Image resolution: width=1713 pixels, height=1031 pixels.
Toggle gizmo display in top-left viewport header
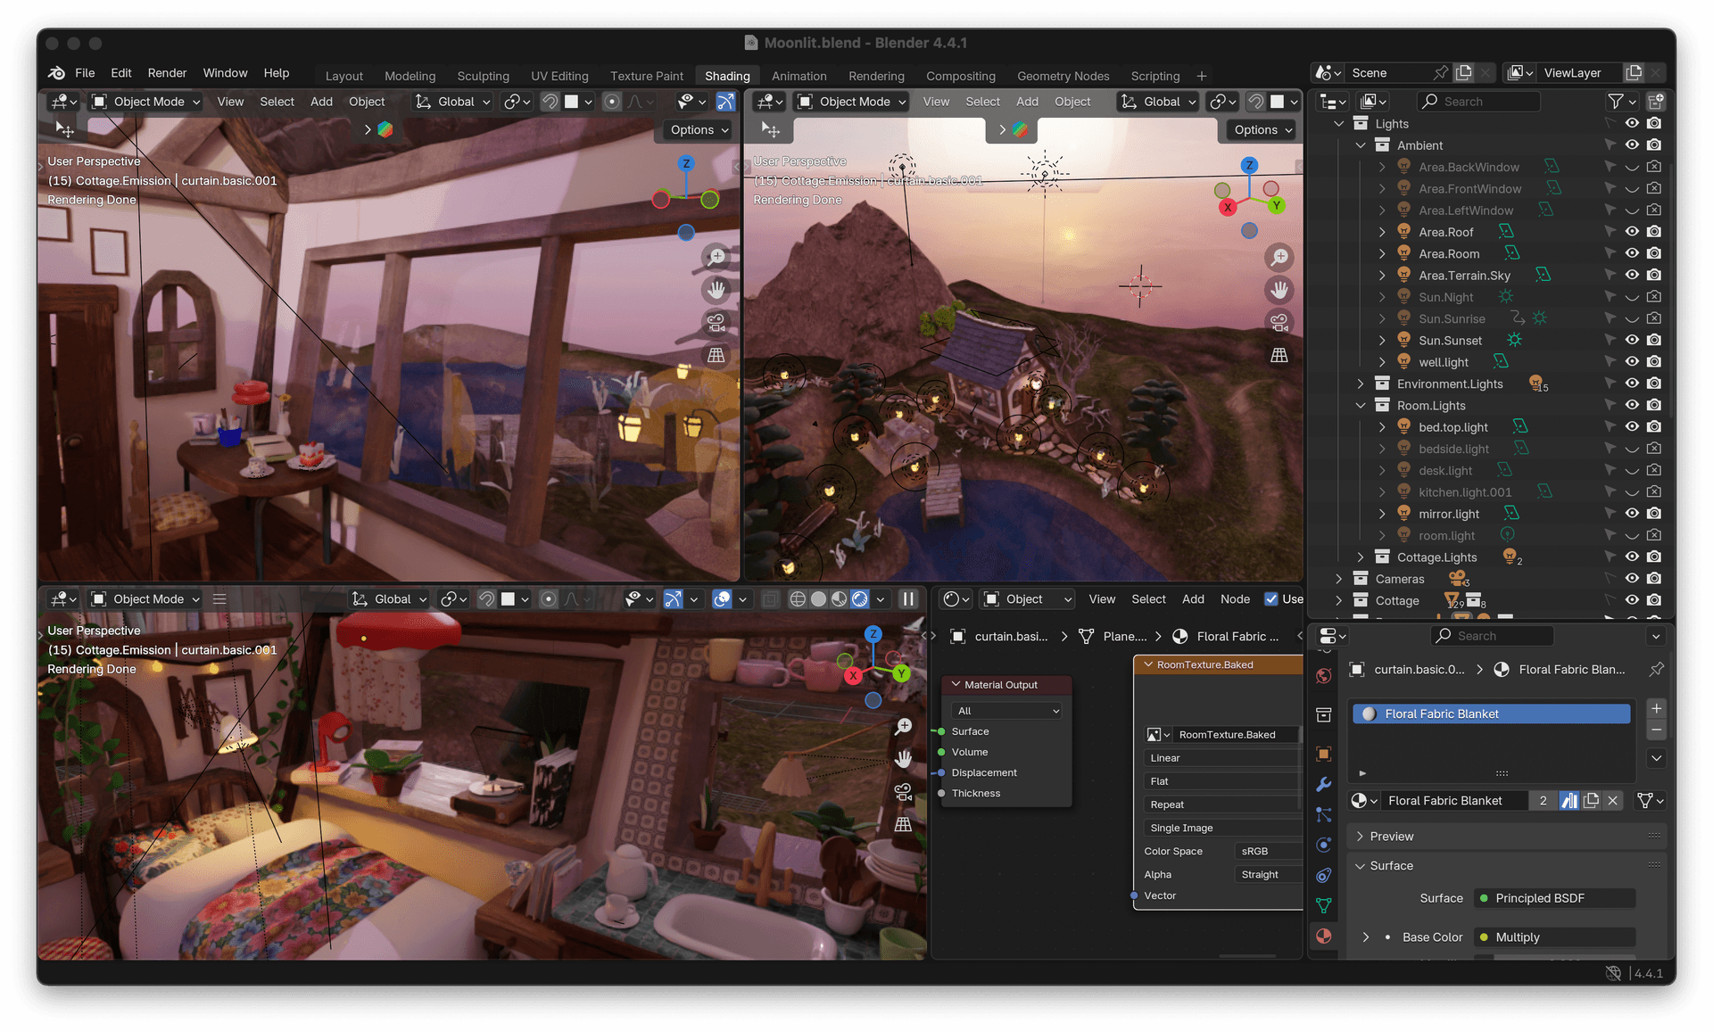click(726, 102)
